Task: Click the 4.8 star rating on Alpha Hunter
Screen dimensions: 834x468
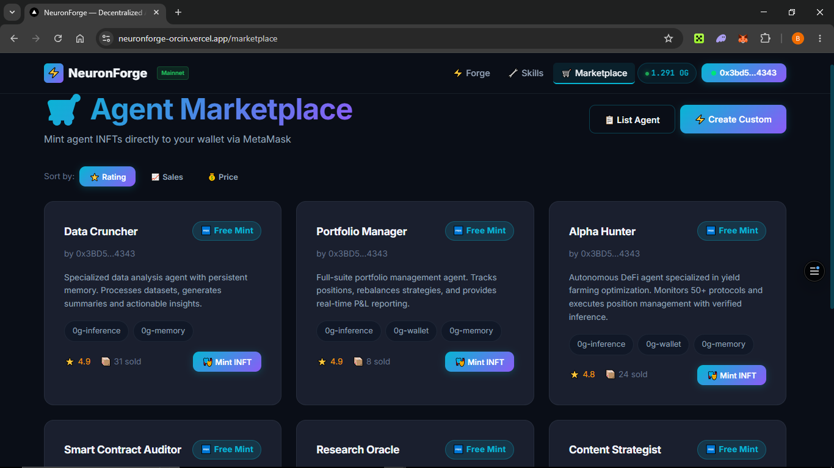Action: (582, 374)
